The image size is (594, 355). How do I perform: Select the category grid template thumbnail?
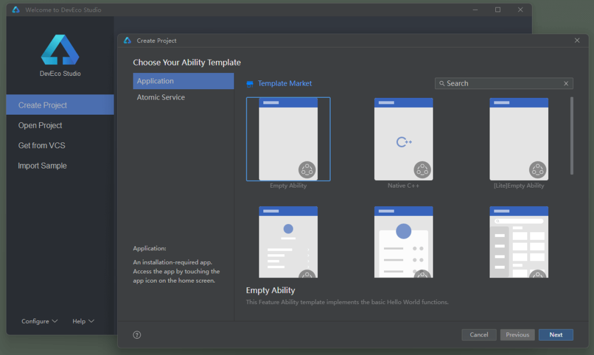(519, 242)
